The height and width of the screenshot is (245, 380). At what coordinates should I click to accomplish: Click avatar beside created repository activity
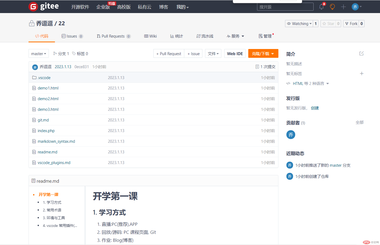tap(290, 176)
